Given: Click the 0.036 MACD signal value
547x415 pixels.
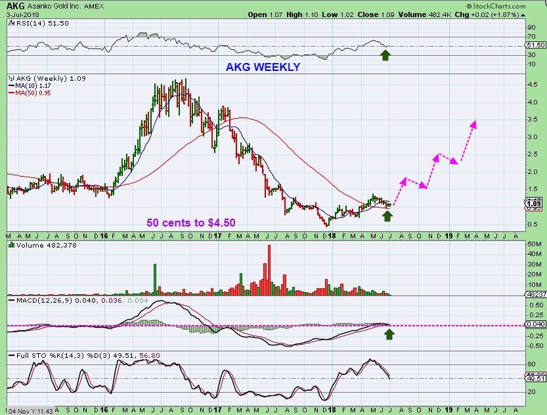Looking at the screenshot, I should click(x=112, y=300).
